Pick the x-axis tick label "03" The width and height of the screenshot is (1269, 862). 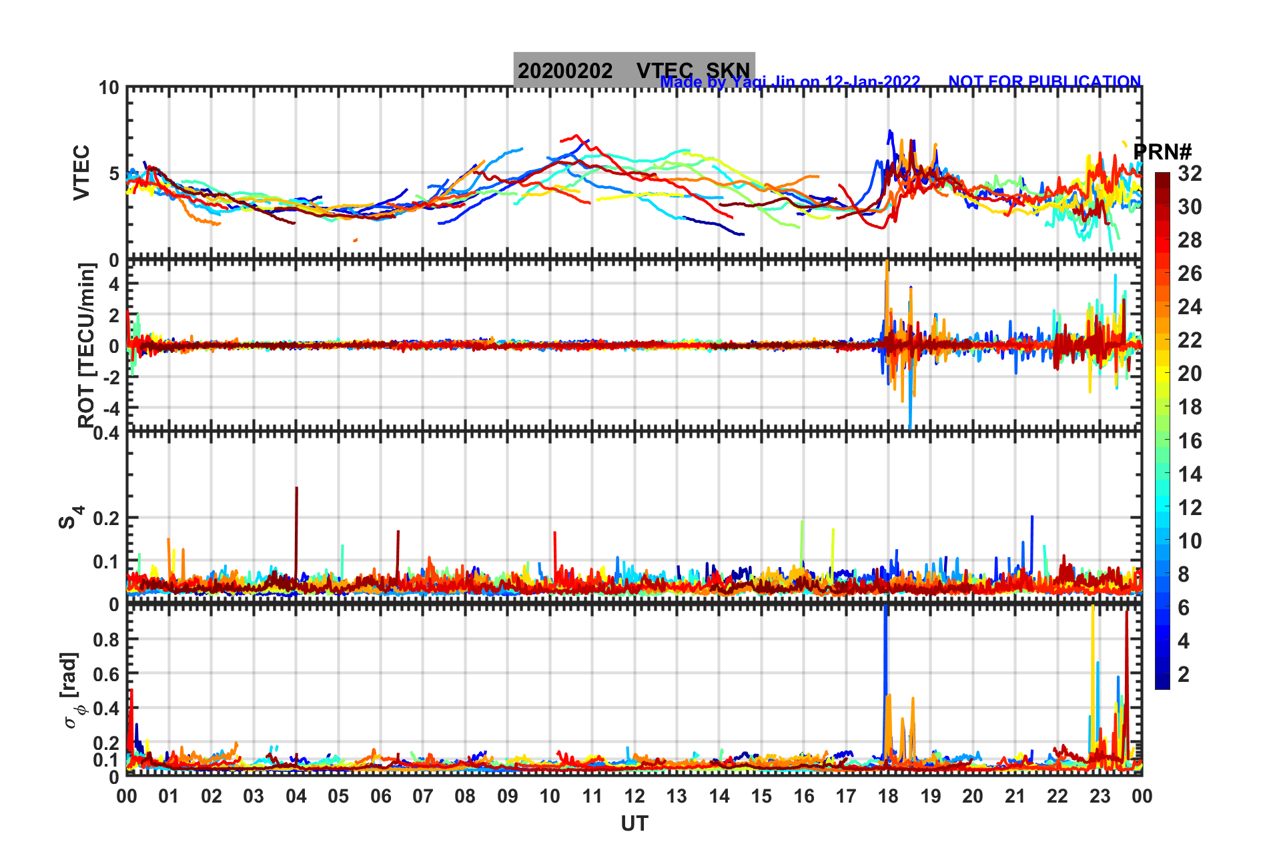254,796
